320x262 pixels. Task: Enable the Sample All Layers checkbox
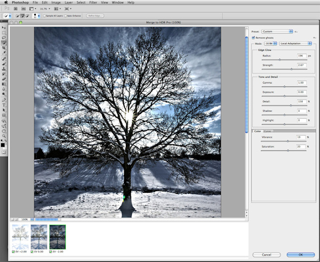[x=45, y=16]
